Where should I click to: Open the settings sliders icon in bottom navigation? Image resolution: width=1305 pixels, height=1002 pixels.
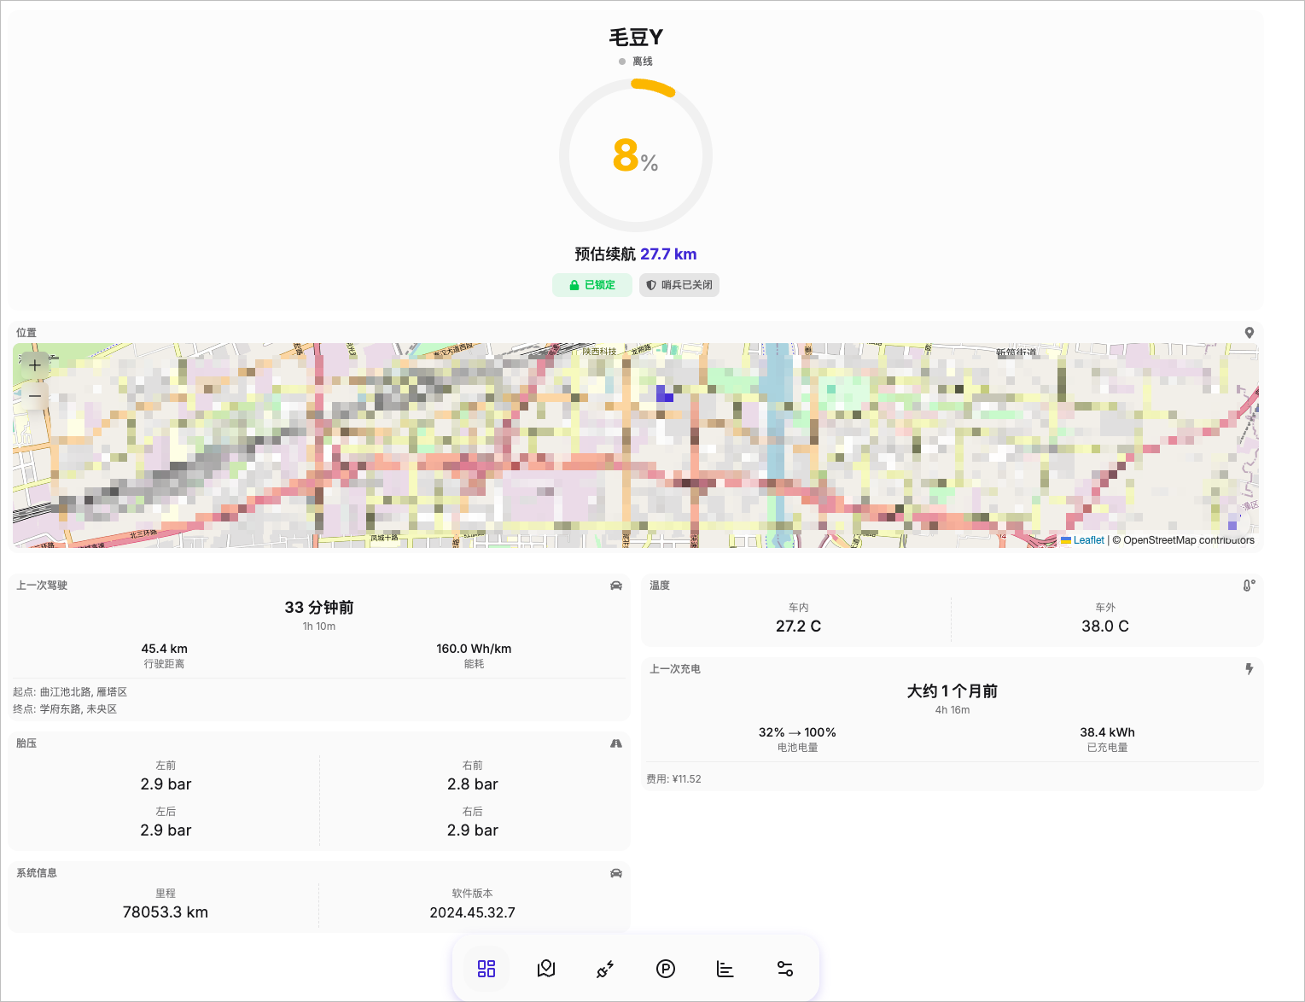785,969
